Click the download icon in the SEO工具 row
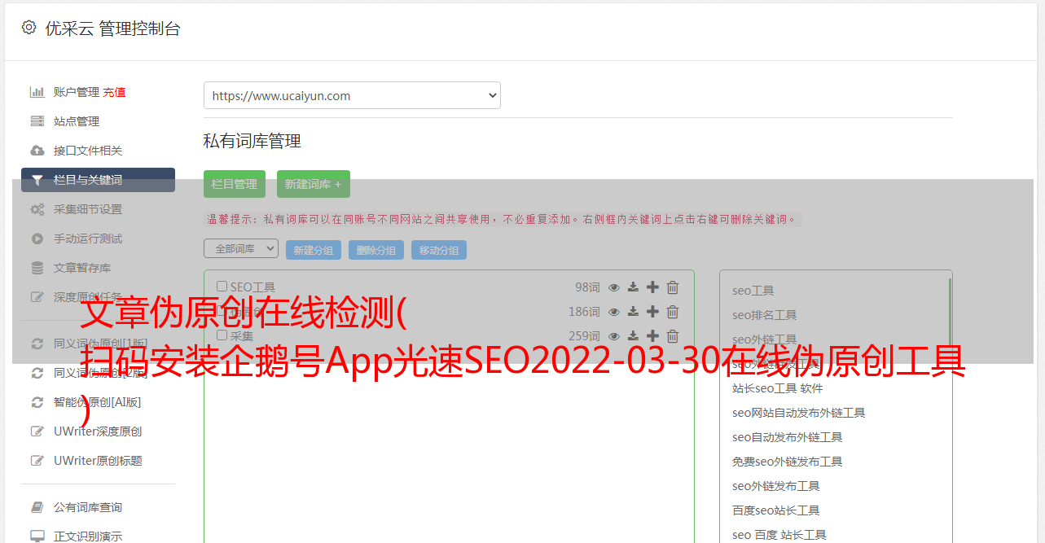Viewport: 1045px width, 543px height. click(x=634, y=287)
